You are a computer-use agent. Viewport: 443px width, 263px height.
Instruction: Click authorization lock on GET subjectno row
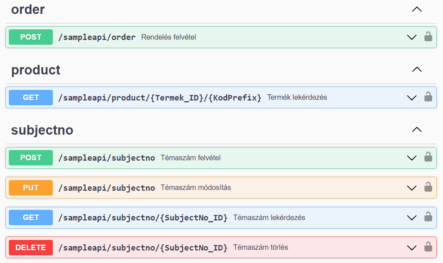point(428,217)
